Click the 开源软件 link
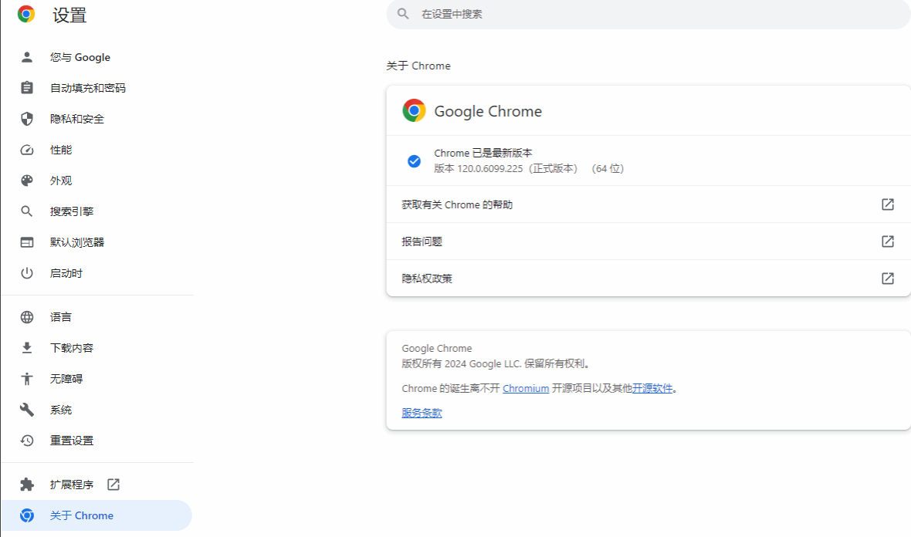 (652, 389)
